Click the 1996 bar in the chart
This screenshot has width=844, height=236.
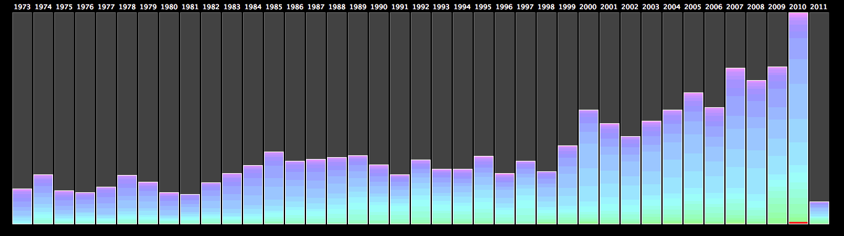tap(505, 198)
